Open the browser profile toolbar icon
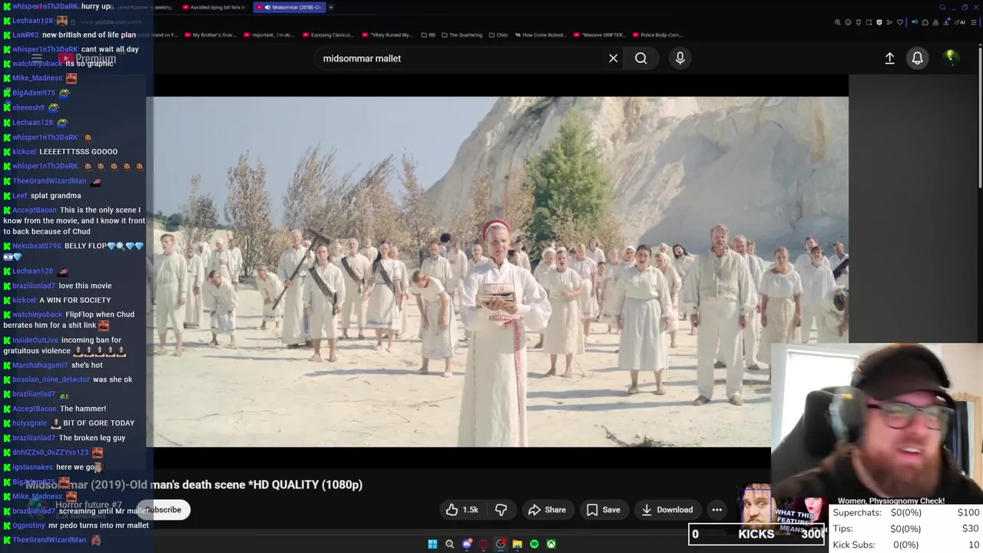Screen dimensions: 983x553 (x=936, y=22)
